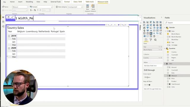
Task: Select the R script visual
Action: pos(154,33)
